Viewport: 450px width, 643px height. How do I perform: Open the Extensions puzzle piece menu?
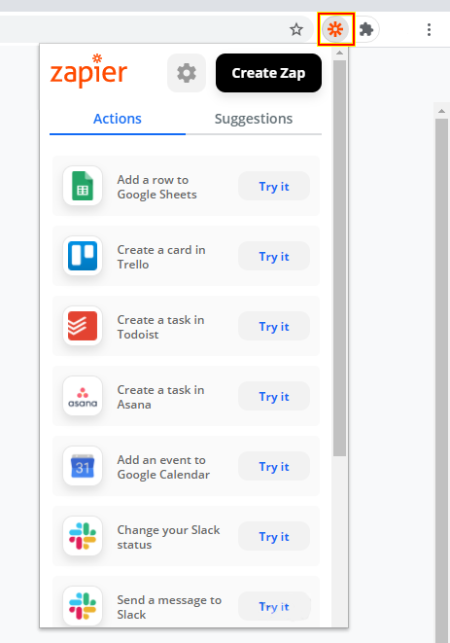(366, 29)
